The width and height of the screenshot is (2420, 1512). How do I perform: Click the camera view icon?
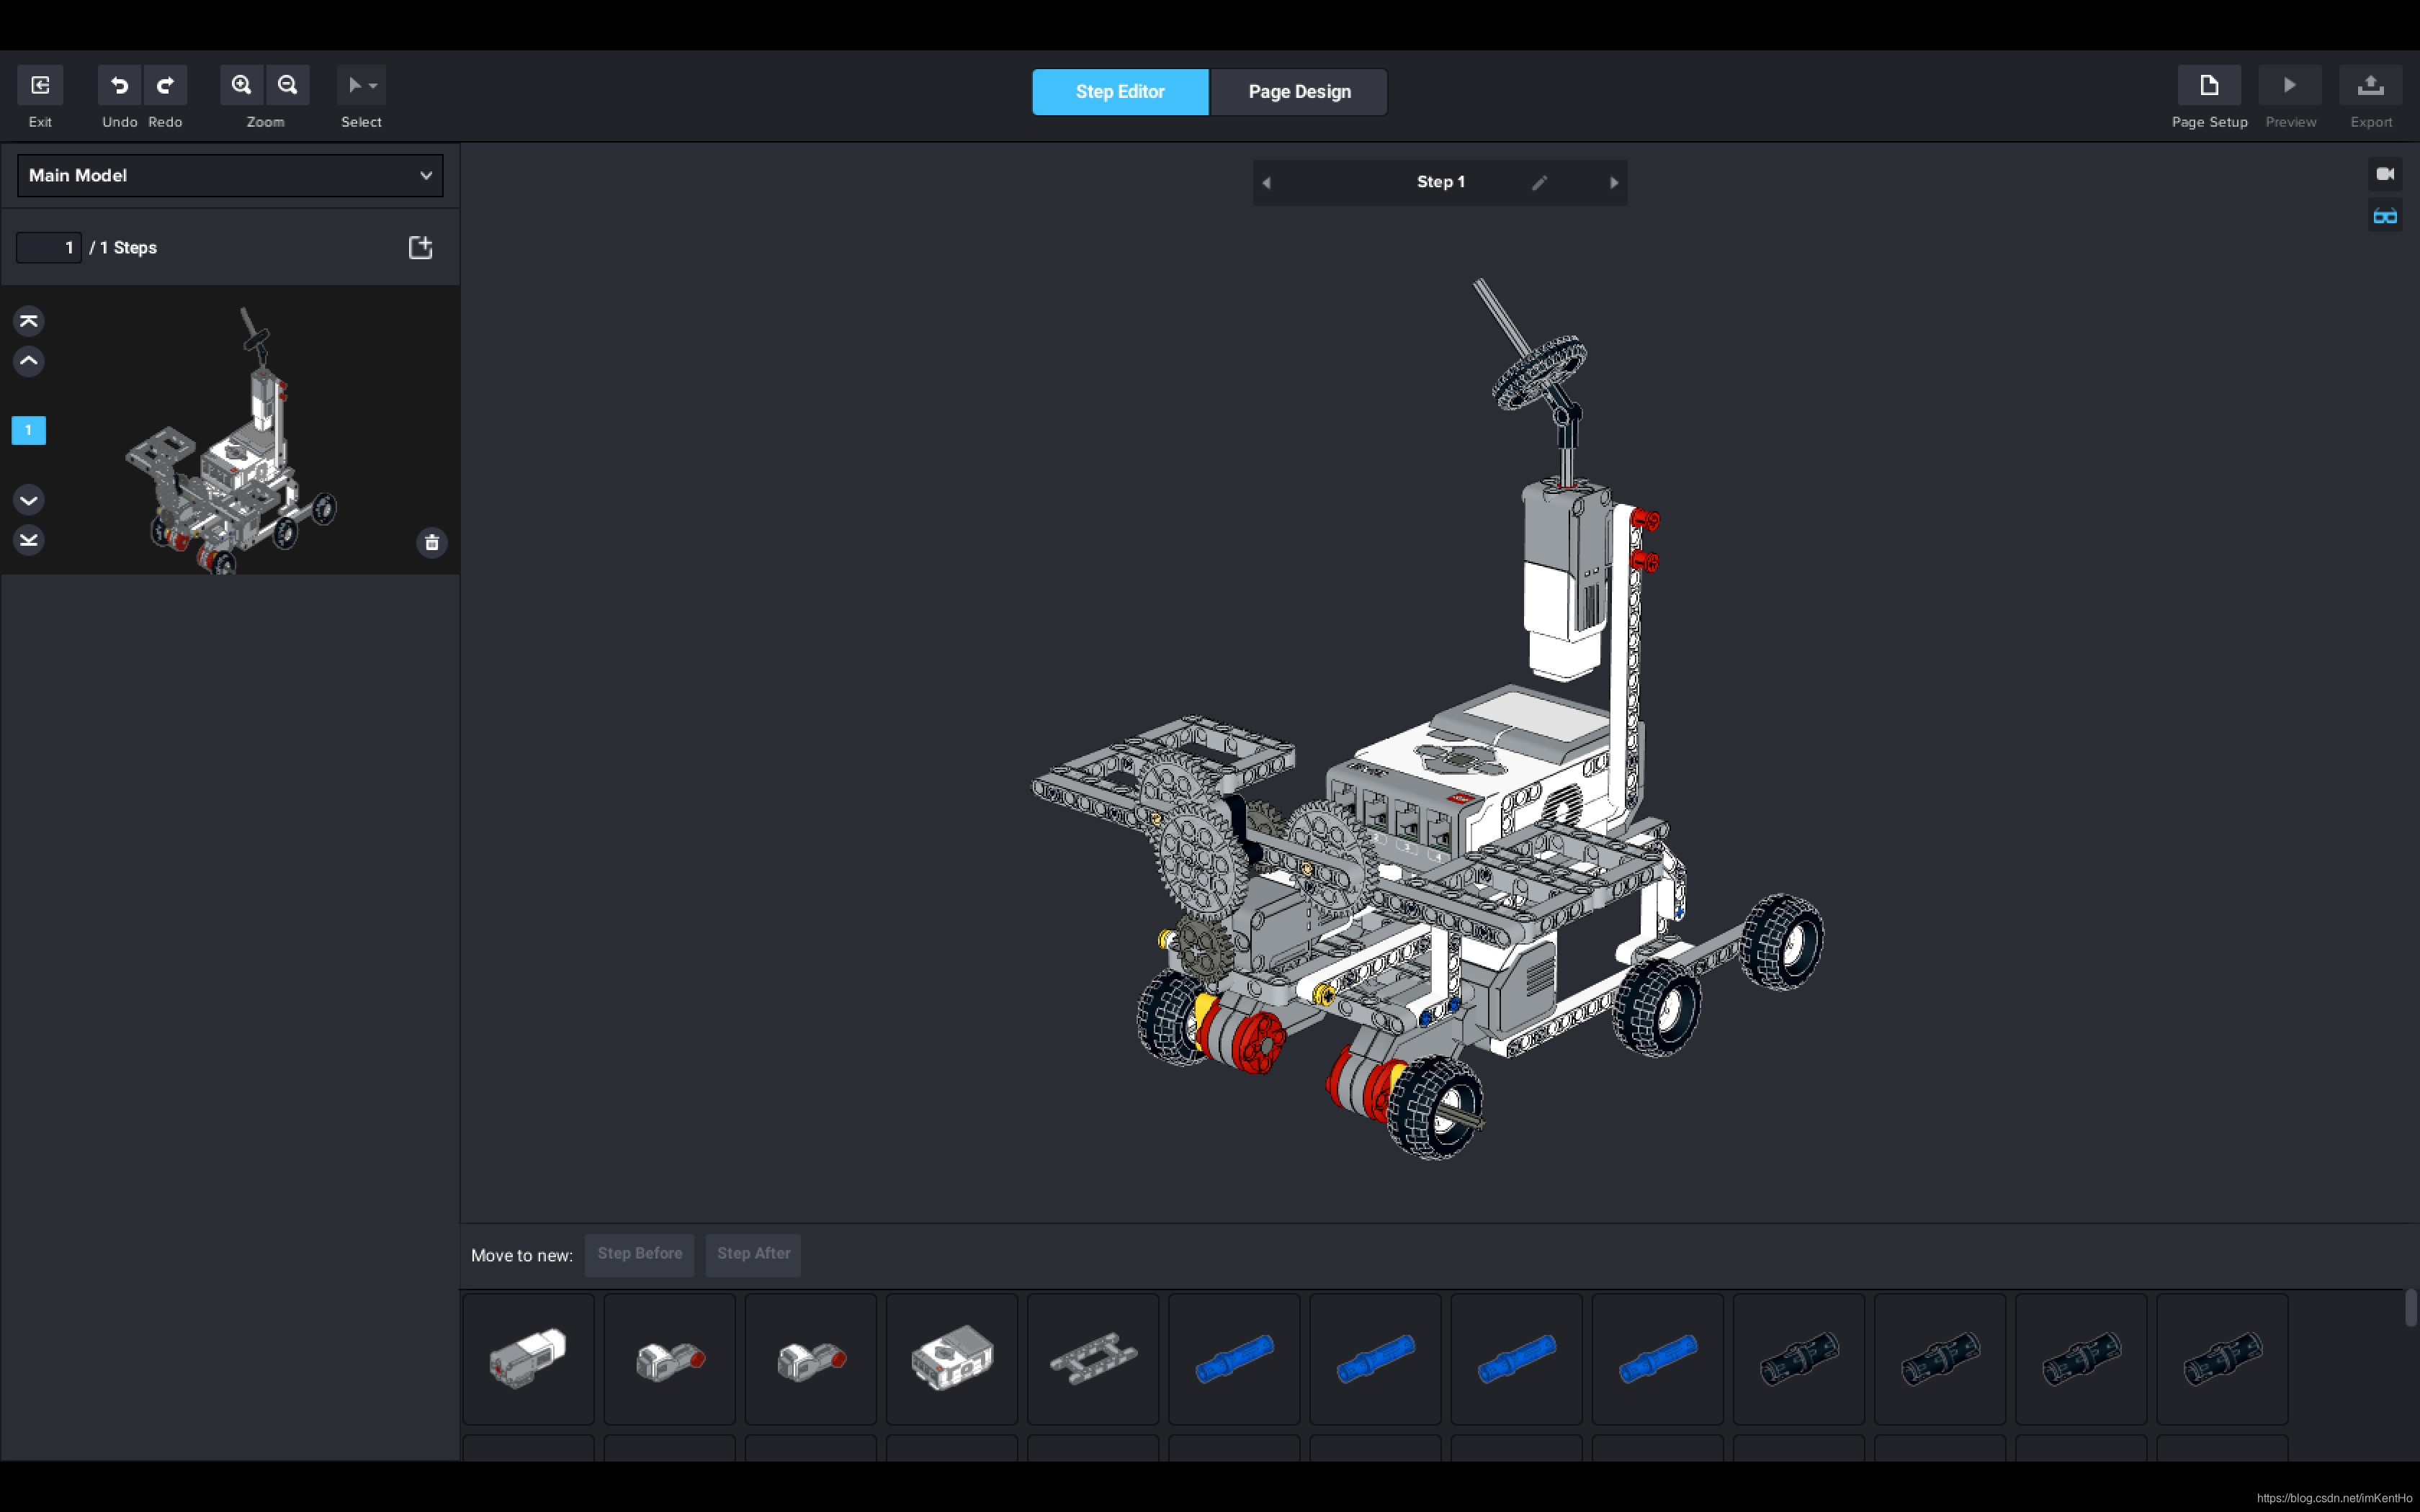[x=2384, y=174]
